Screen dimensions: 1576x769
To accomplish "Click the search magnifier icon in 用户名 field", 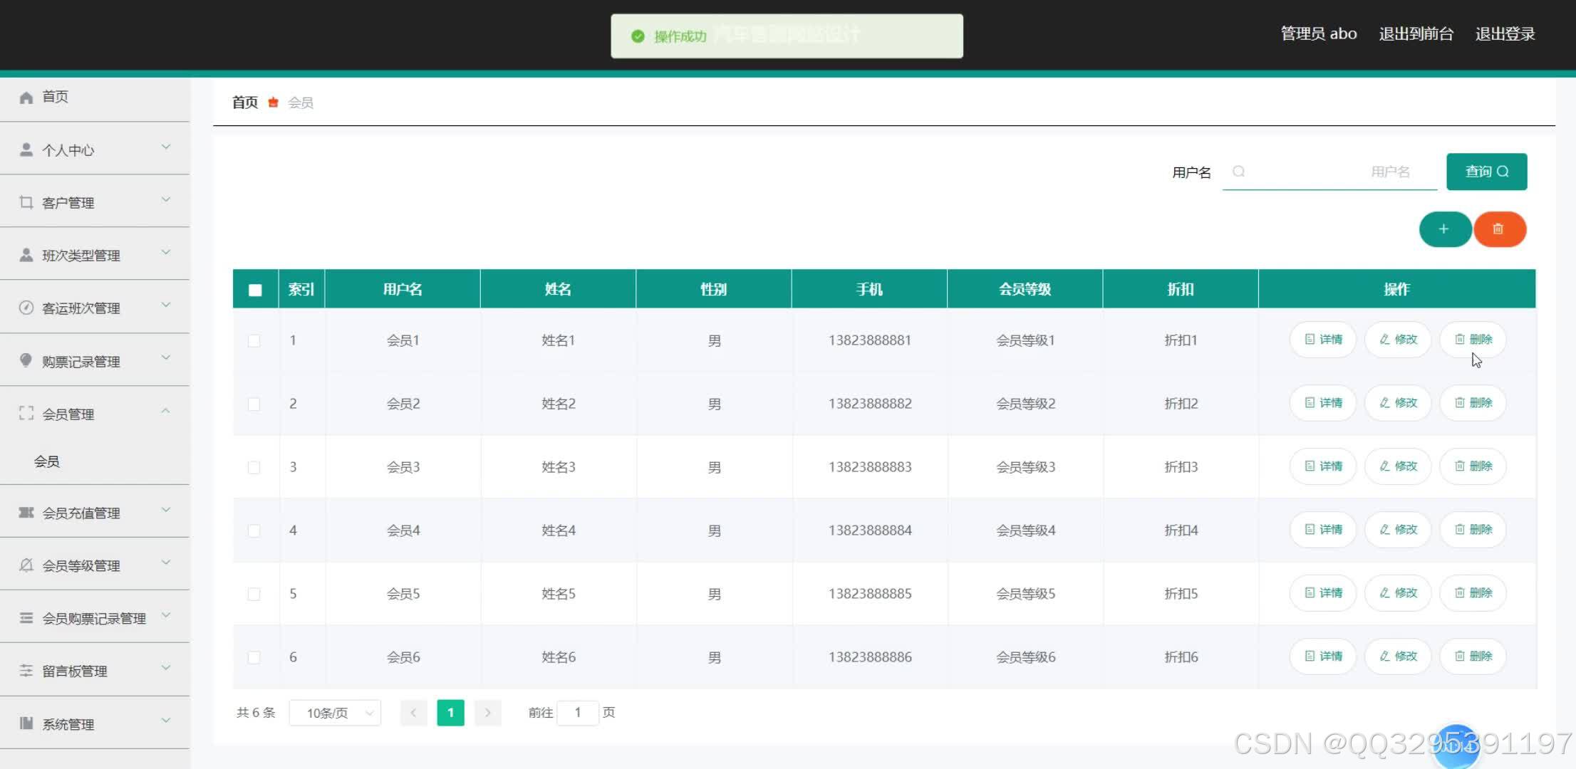I will click(x=1239, y=172).
